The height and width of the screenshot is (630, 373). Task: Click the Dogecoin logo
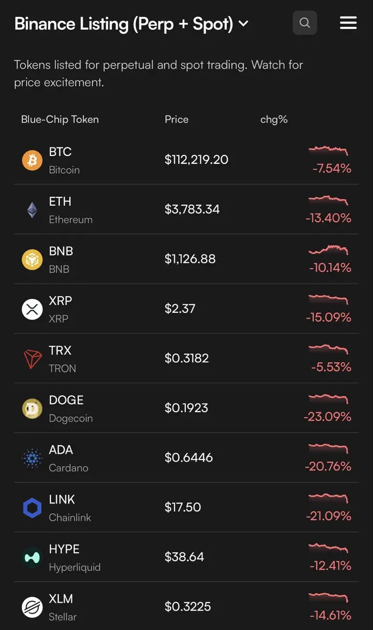click(x=32, y=408)
